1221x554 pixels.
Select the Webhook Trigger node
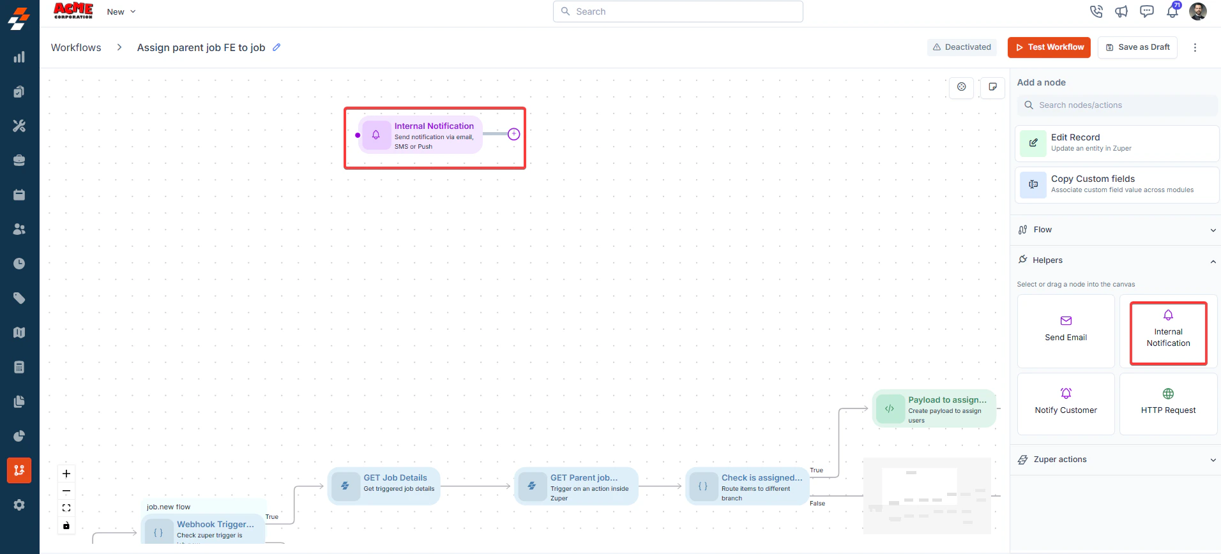[203, 529]
